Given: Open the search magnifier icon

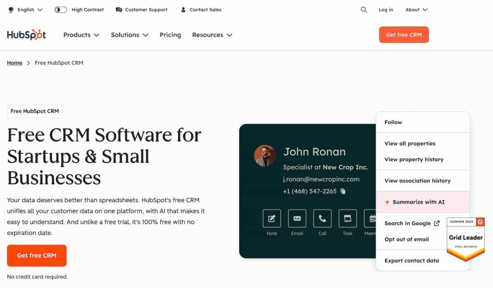Looking at the screenshot, I should pyautogui.click(x=364, y=10).
